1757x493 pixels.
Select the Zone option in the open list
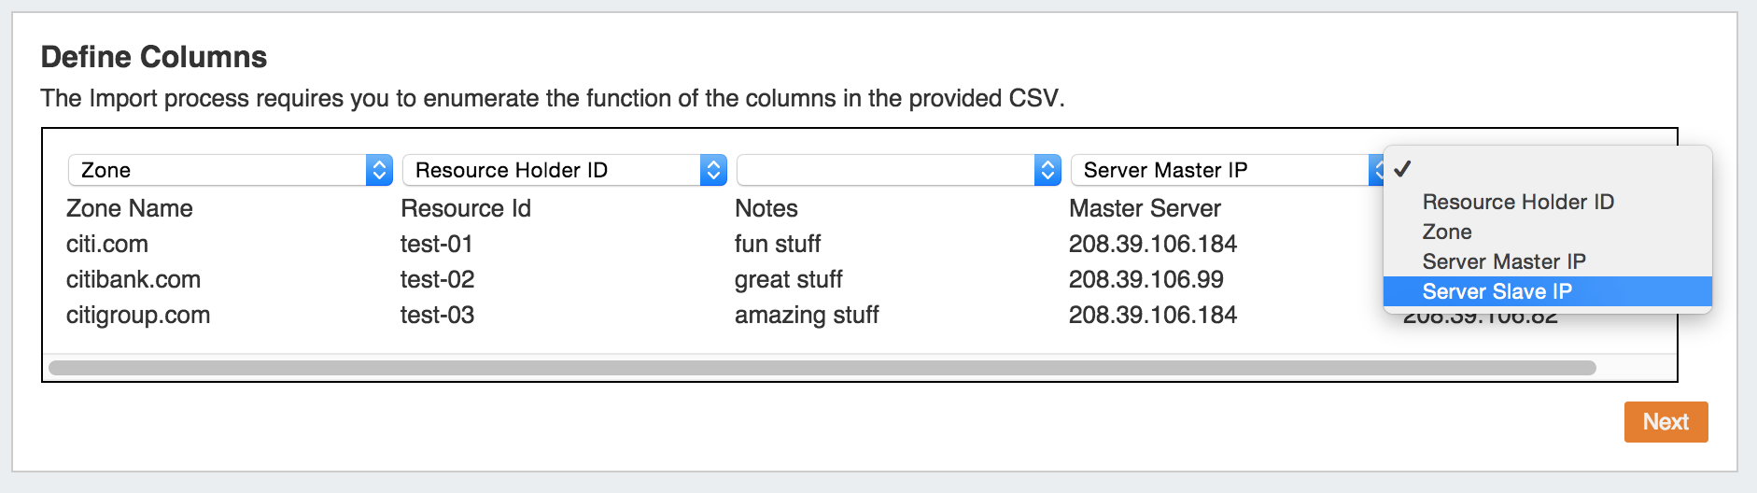click(x=1447, y=232)
